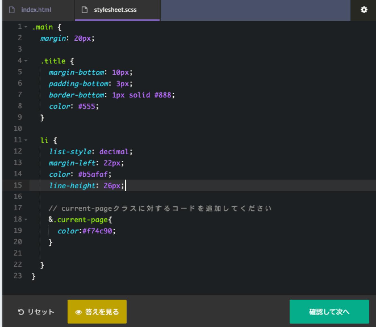Fold the li block at line 11
This screenshot has width=376, height=327.
(x=26, y=140)
